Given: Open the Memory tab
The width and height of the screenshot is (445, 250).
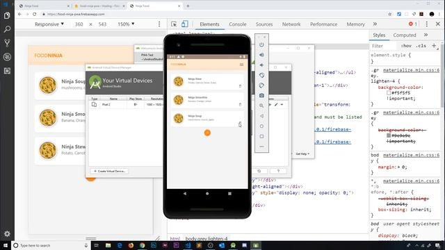Looking at the screenshot, I should [355, 24].
